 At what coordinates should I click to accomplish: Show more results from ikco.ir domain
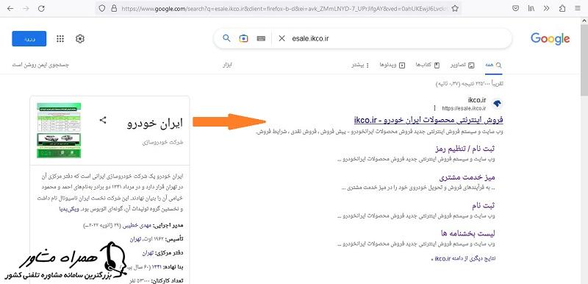tap(464, 258)
